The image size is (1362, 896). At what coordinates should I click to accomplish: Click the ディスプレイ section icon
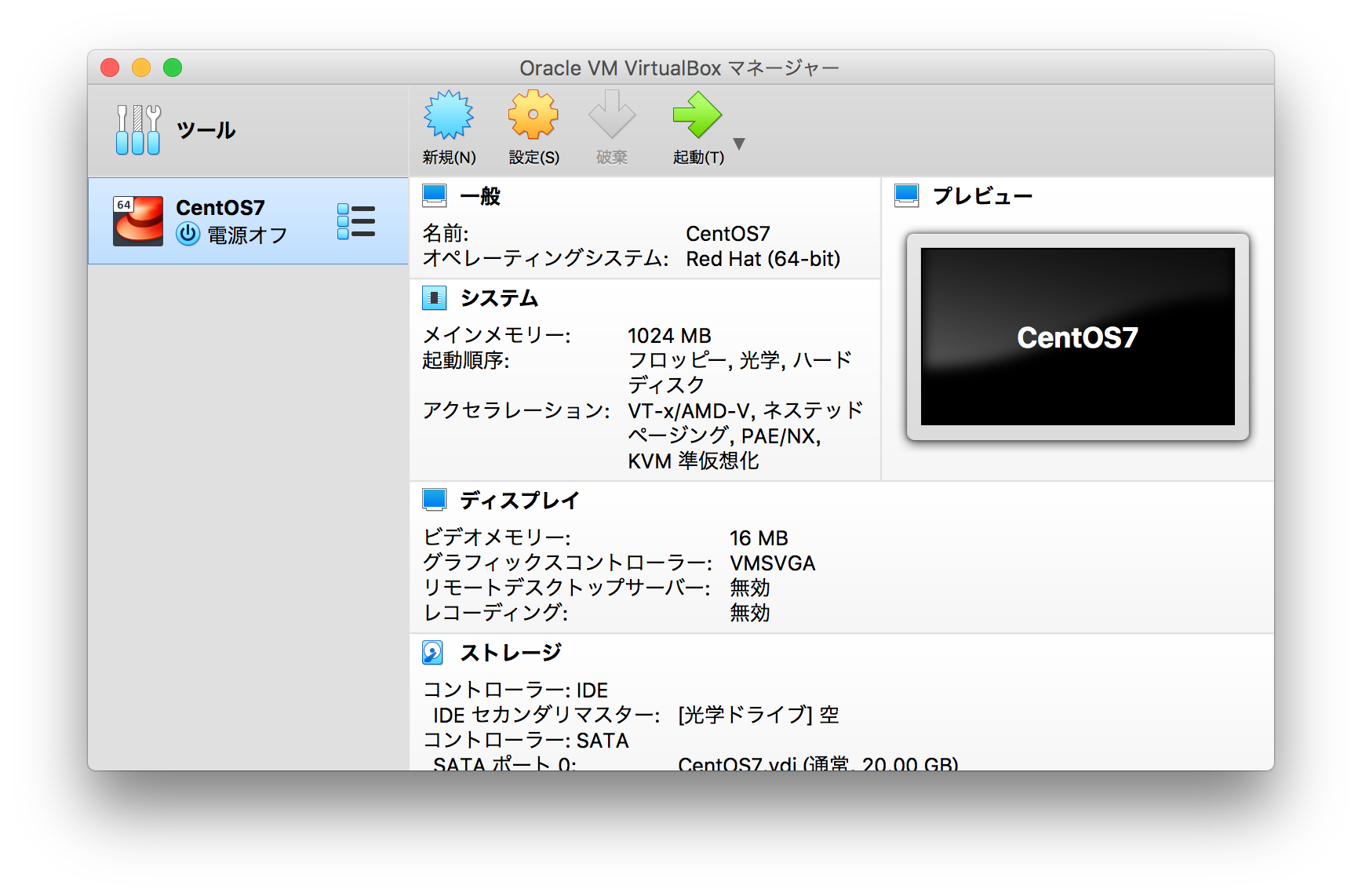[x=434, y=498]
